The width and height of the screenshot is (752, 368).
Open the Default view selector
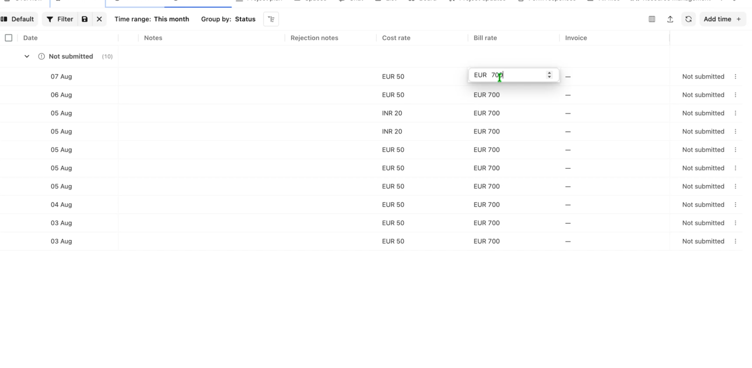tap(18, 19)
